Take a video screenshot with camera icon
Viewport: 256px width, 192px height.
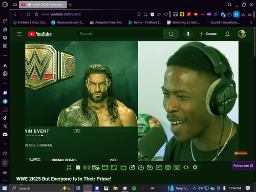[x=168, y=167]
